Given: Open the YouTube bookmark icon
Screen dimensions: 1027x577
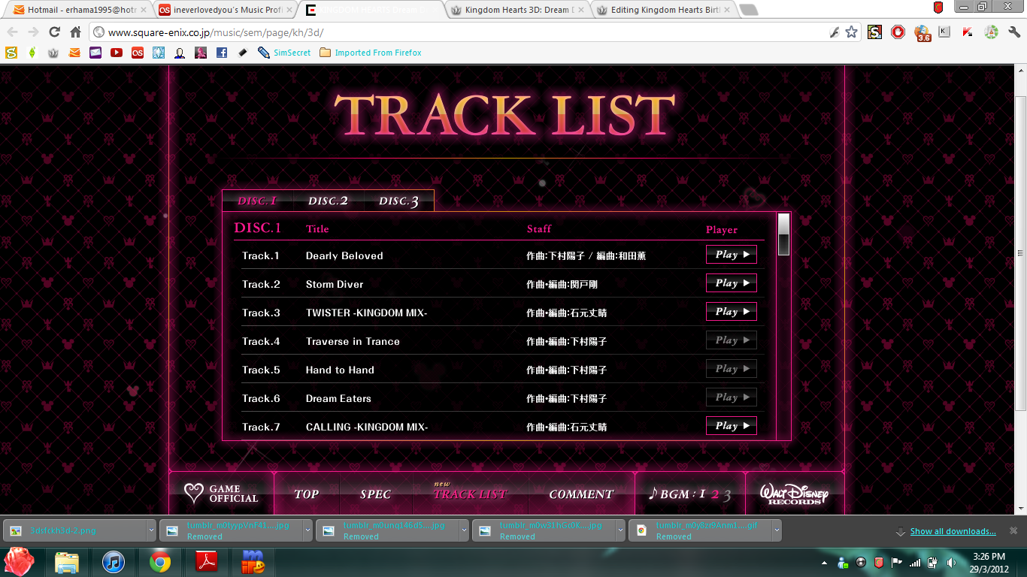Looking at the screenshot, I should coord(116,53).
